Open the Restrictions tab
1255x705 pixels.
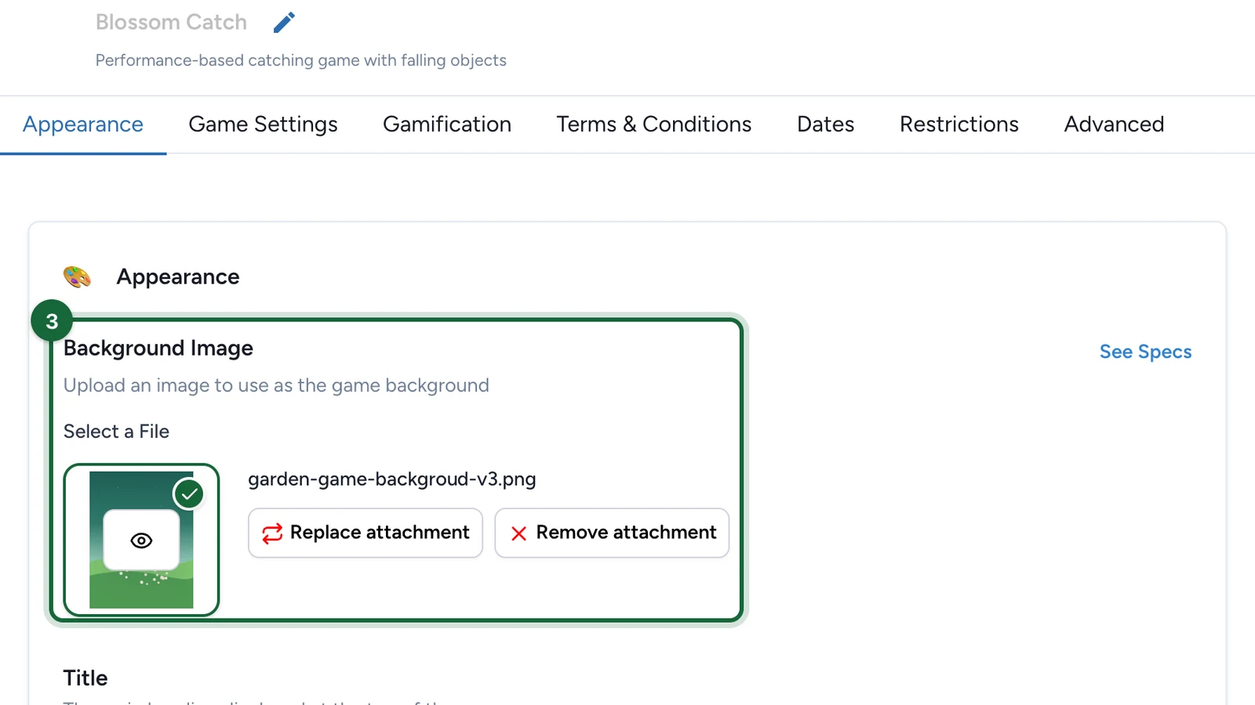959,125
